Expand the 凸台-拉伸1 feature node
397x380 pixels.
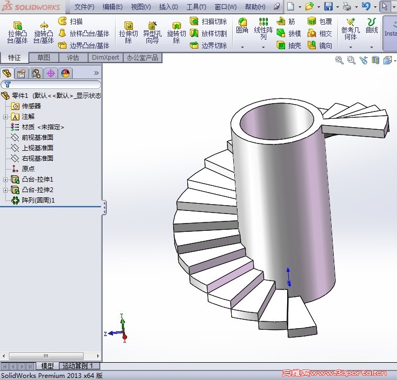[x=5, y=180]
